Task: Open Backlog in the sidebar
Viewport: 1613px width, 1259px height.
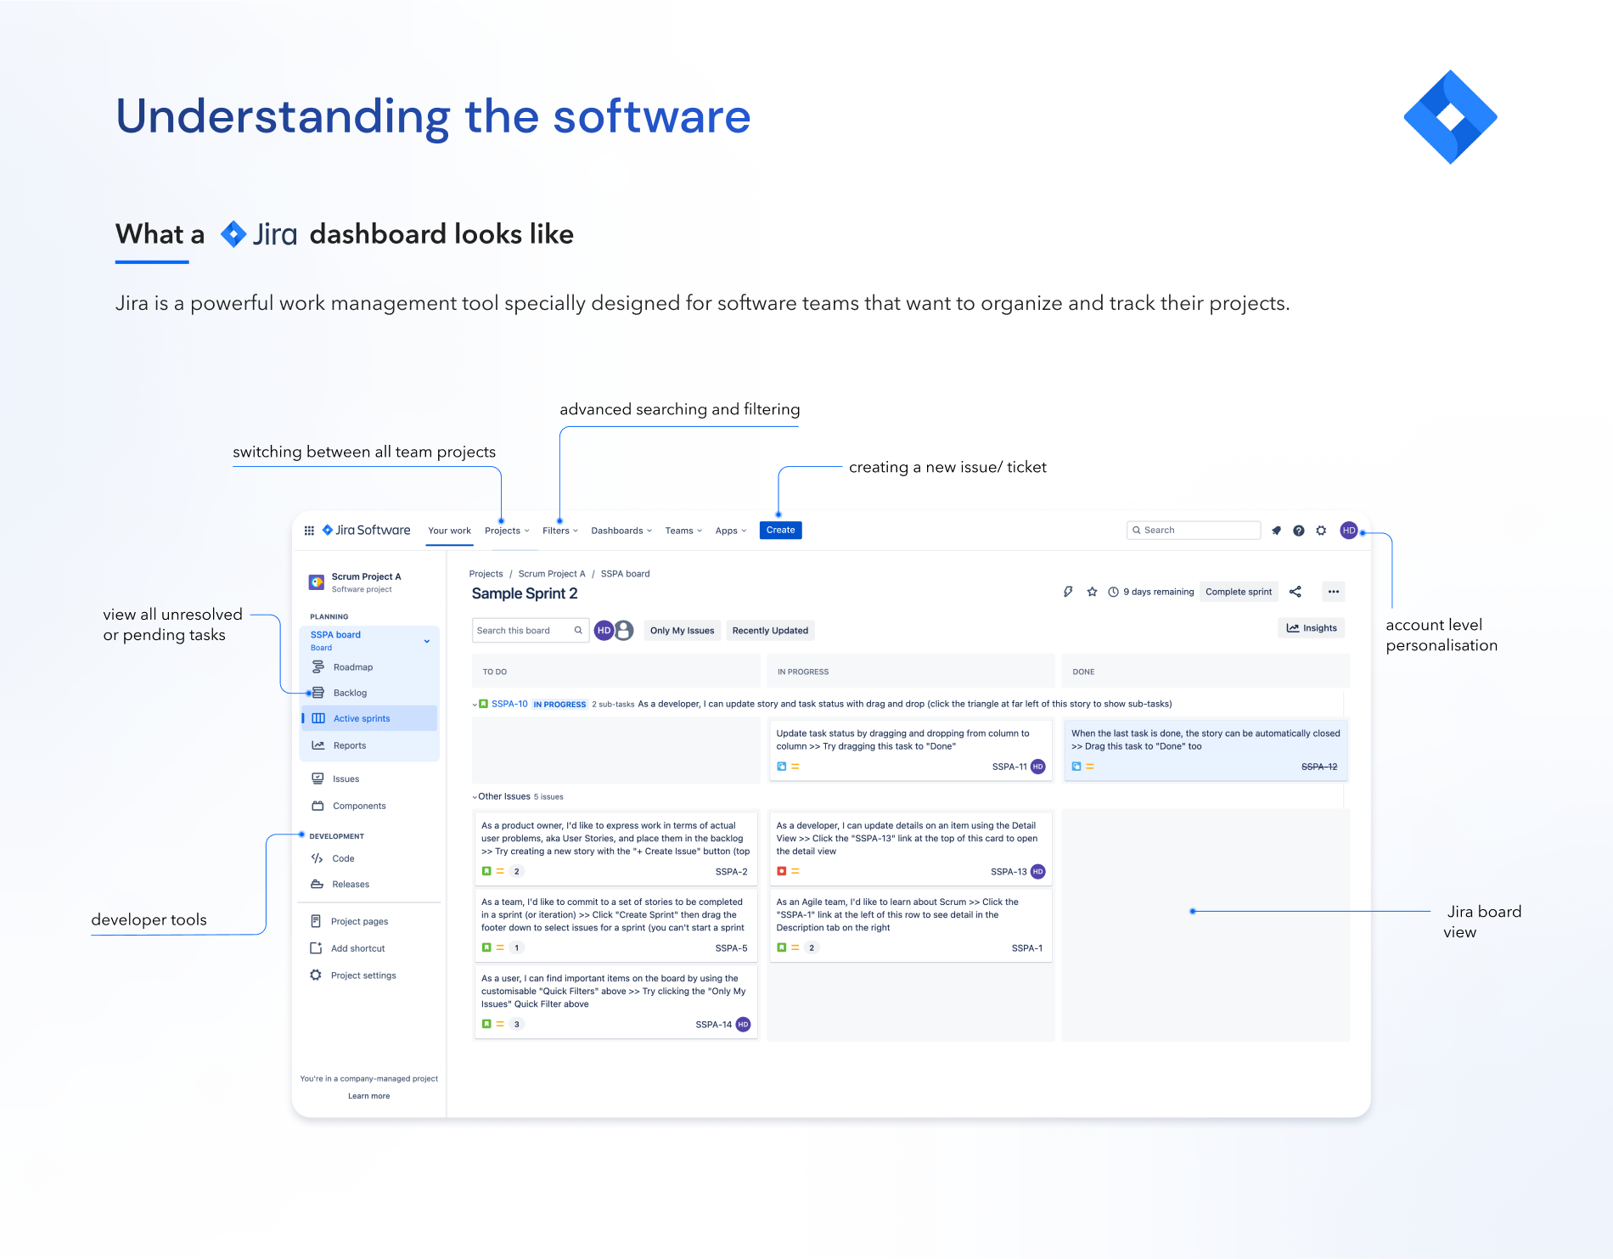Action: 350,693
